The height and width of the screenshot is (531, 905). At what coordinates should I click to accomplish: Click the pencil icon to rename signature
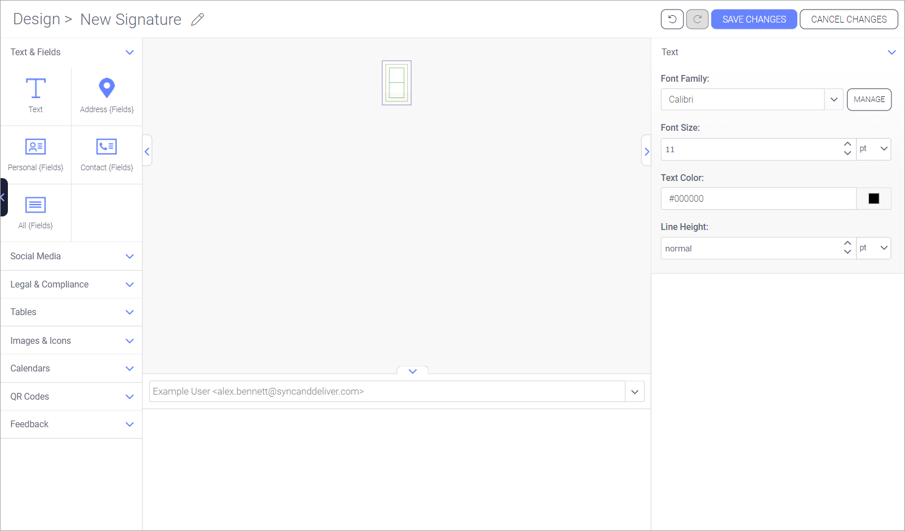(197, 20)
